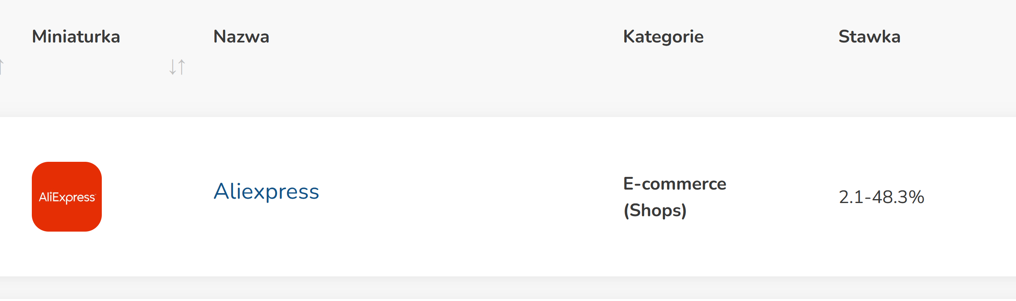Click the Stawka column header
The image size is (1016, 301).
point(869,36)
